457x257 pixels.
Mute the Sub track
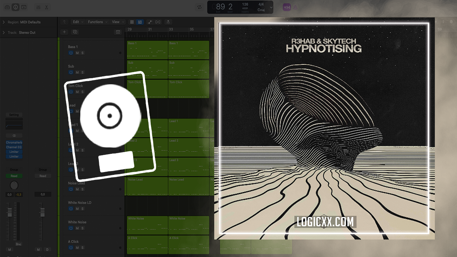pyautogui.click(x=77, y=72)
